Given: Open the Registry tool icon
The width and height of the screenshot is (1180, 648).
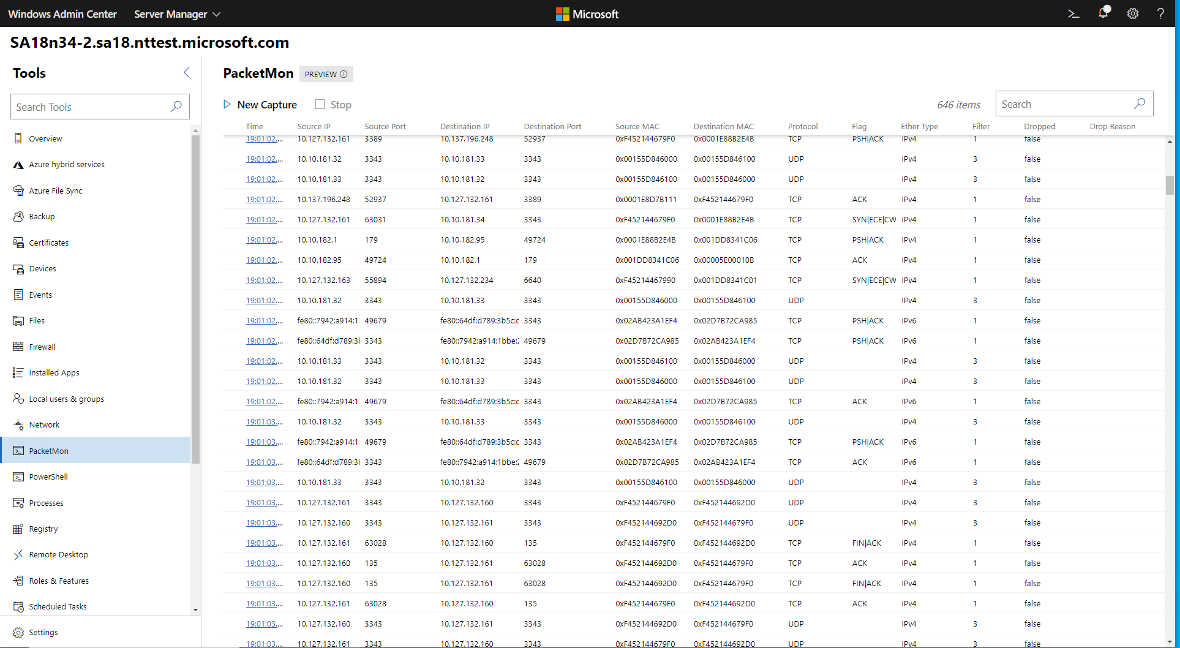Looking at the screenshot, I should pyautogui.click(x=18, y=529).
